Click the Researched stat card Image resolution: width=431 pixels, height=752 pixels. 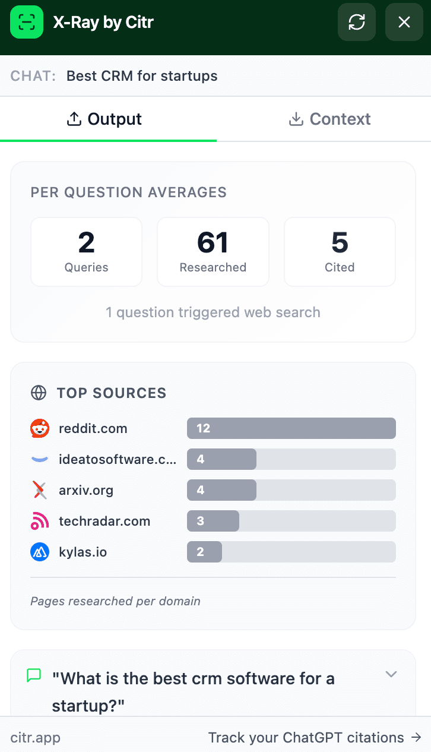pos(213,252)
